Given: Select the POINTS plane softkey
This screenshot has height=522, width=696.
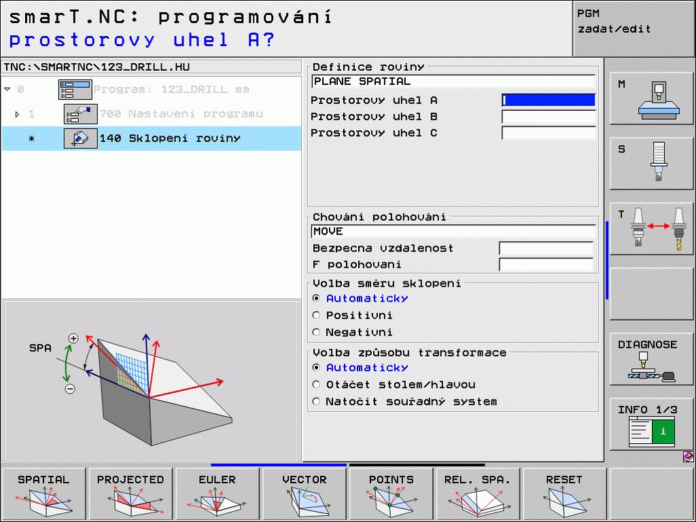Looking at the screenshot, I should coord(391,493).
